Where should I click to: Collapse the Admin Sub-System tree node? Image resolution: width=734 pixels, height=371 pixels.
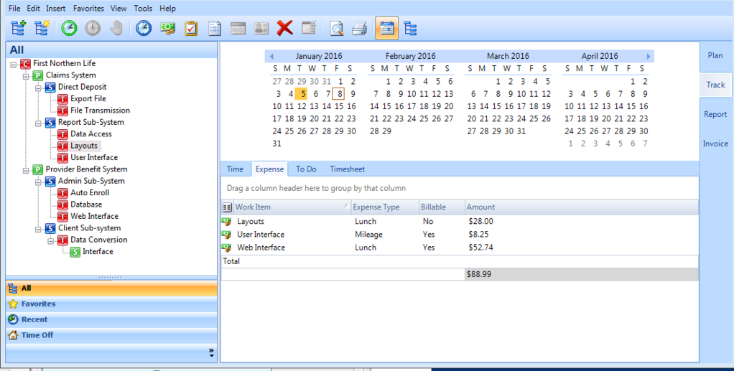[x=38, y=181]
